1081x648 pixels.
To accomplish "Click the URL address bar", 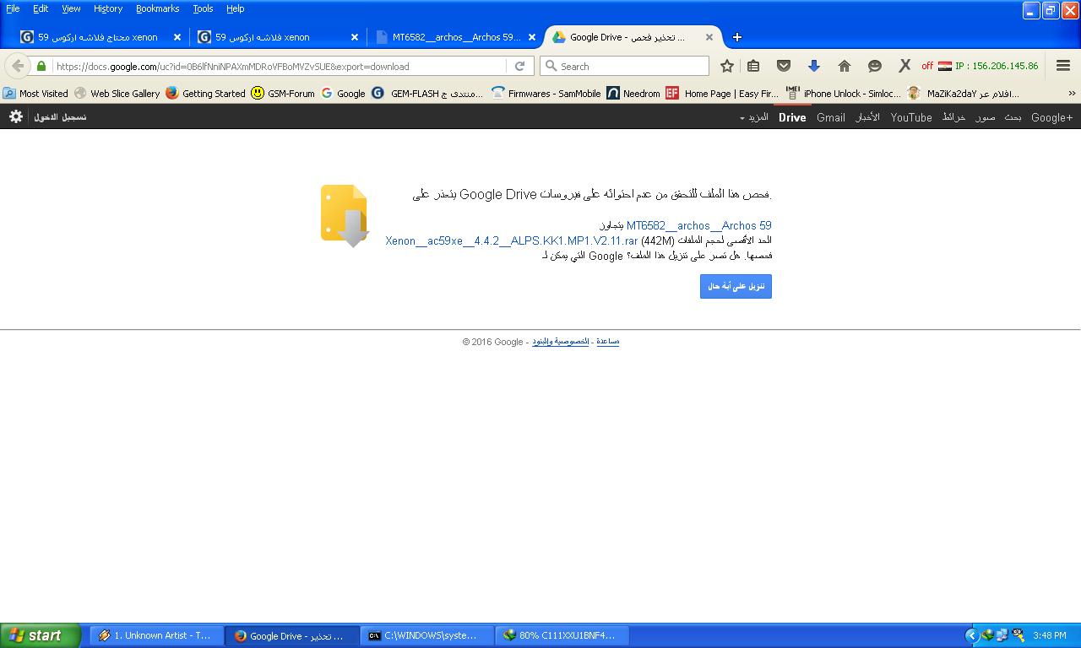I will click(279, 66).
